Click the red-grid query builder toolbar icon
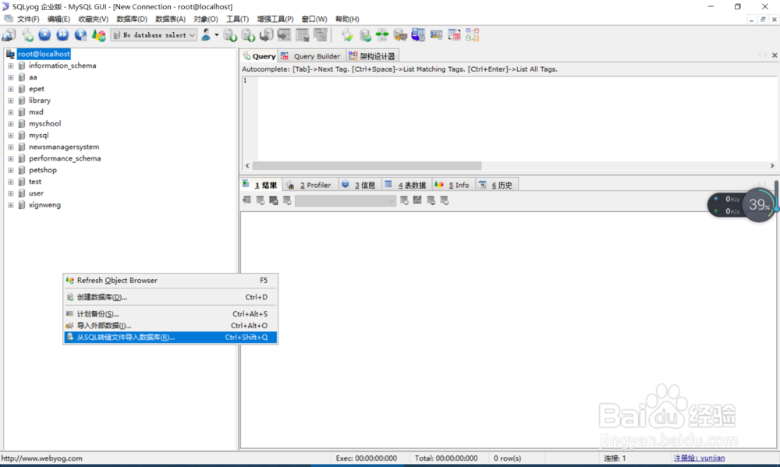780x467 pixels. click(454, 35)
